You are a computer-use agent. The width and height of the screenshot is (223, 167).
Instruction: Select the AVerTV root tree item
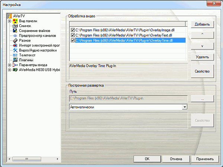click(x=19, y=16)
